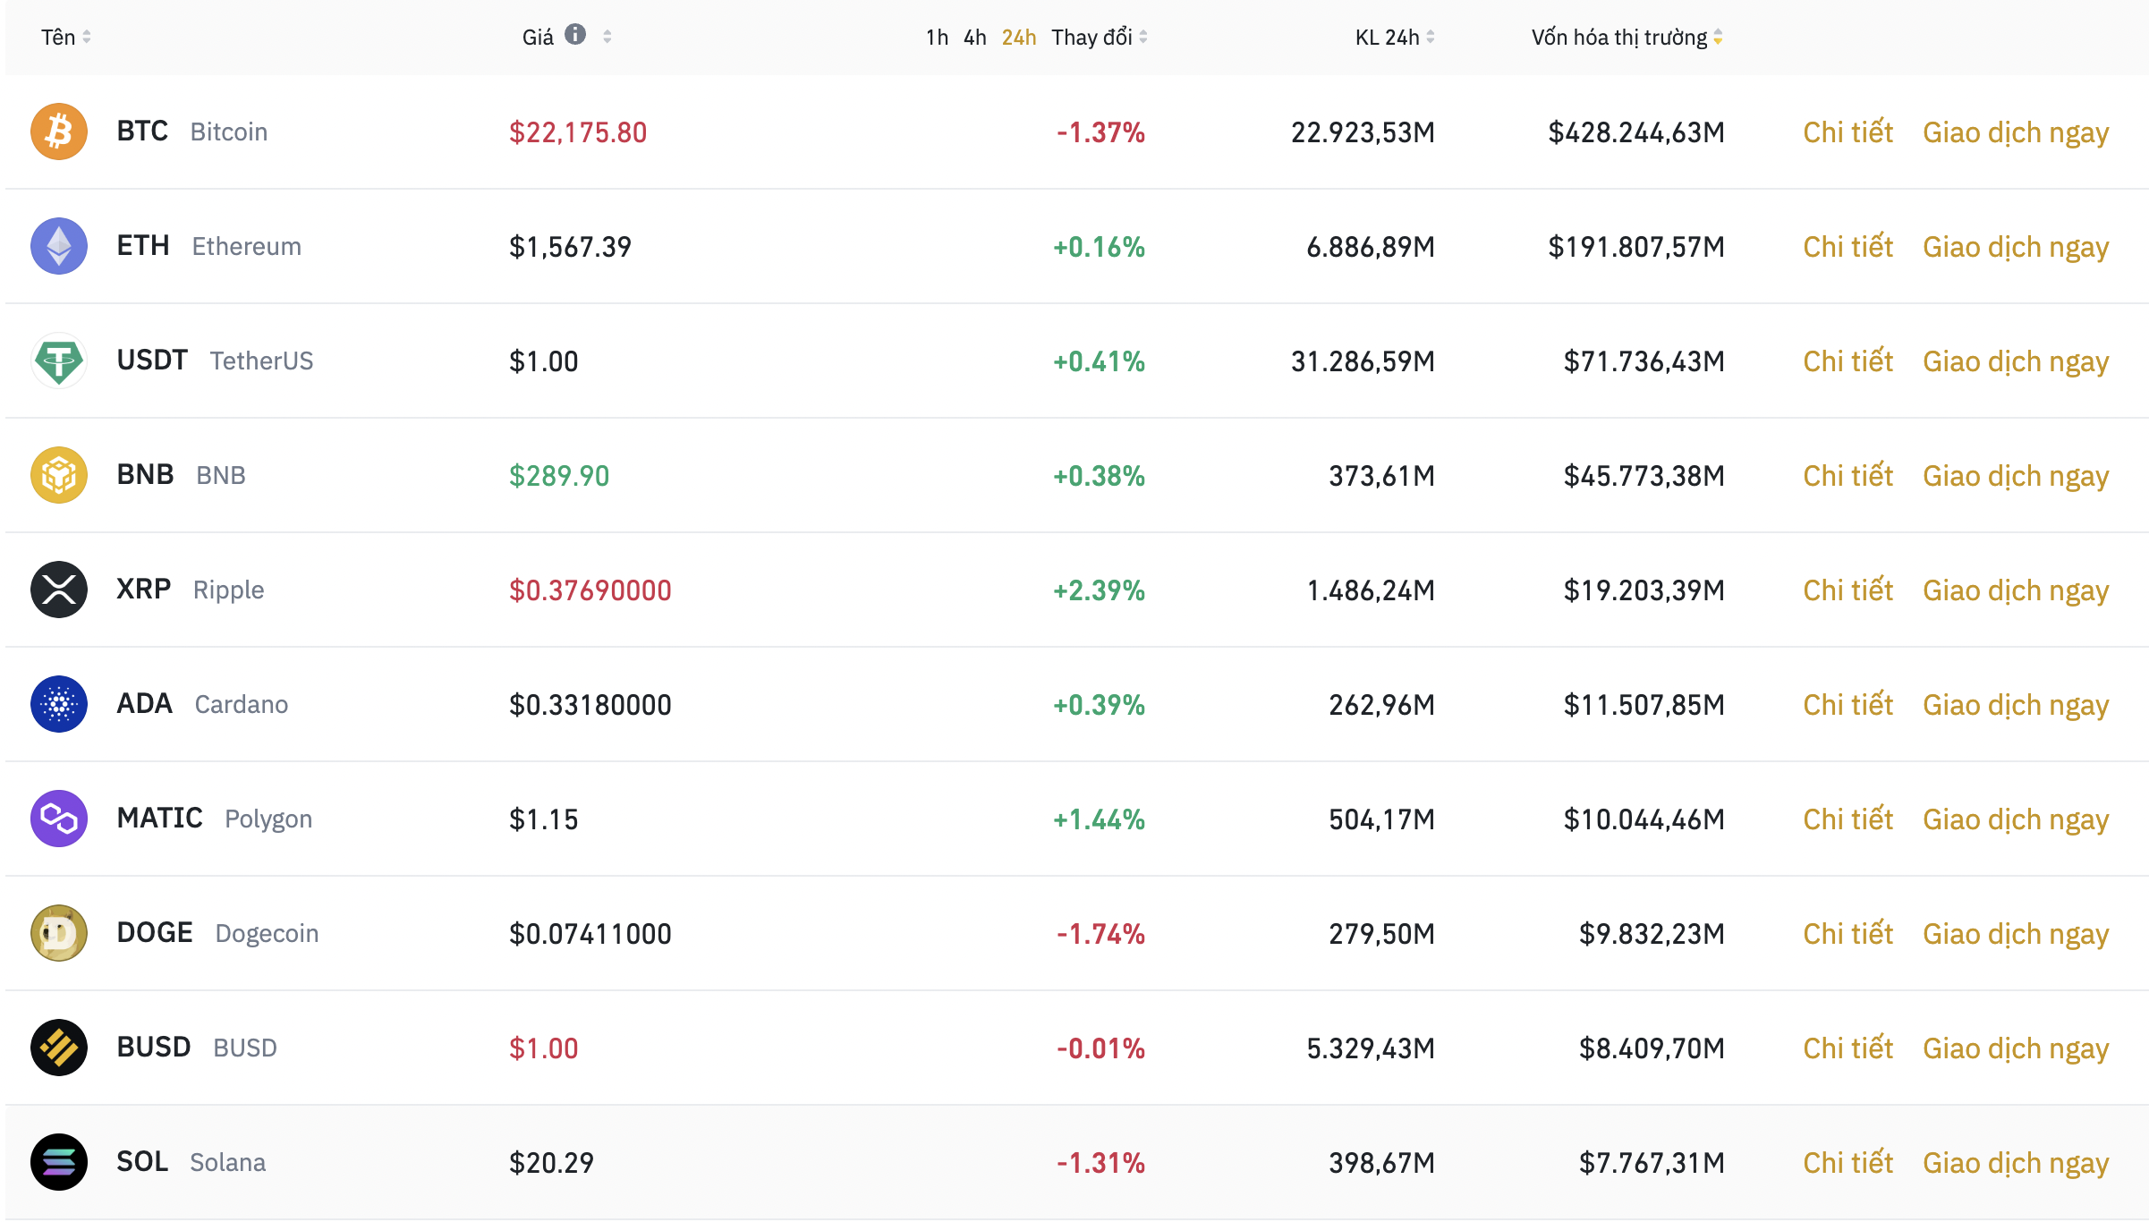The image size is (2149, 1222).
Task: Click the info icon next to Giá
Action: pyautogui.click(x=575, y=35)
